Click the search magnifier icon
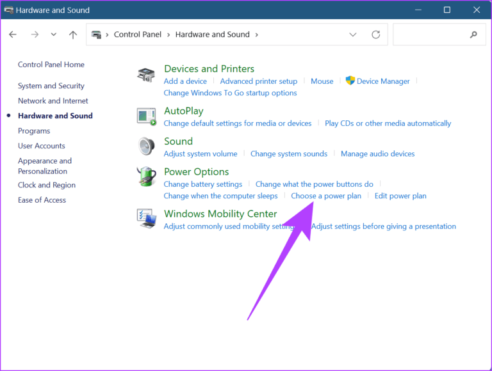The width and height of the screenshot is (492, 371). pos(473,35)
